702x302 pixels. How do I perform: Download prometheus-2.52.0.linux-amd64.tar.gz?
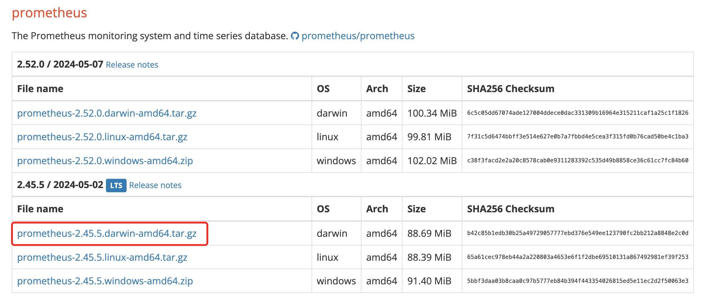pyautogui.click(x=102, y=137)
